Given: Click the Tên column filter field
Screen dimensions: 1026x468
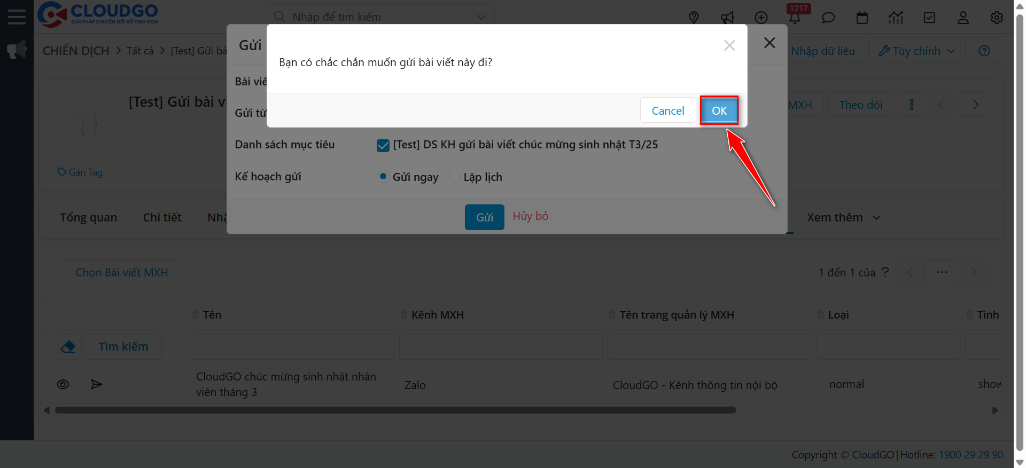Looking at the screenshot, I should [x=292, y=347].
